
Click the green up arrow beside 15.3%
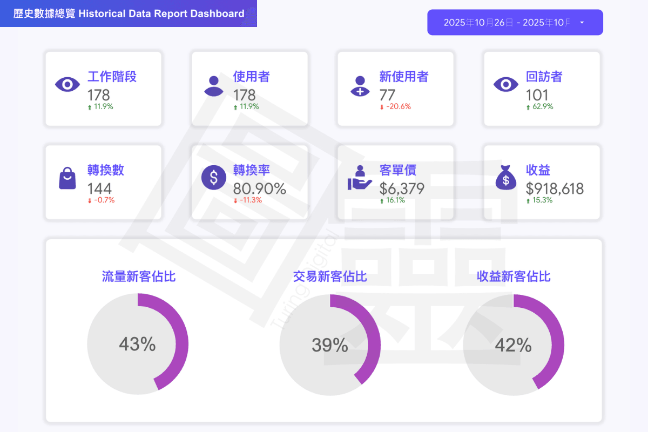(528, 201)
